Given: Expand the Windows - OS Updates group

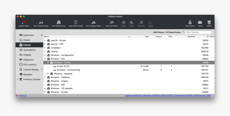Looking at the screenshot, I should click(x=45, y=88).
